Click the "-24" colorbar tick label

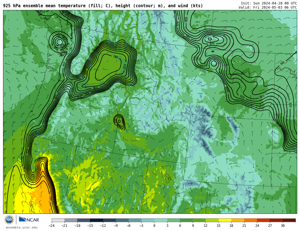pos(51,226)
